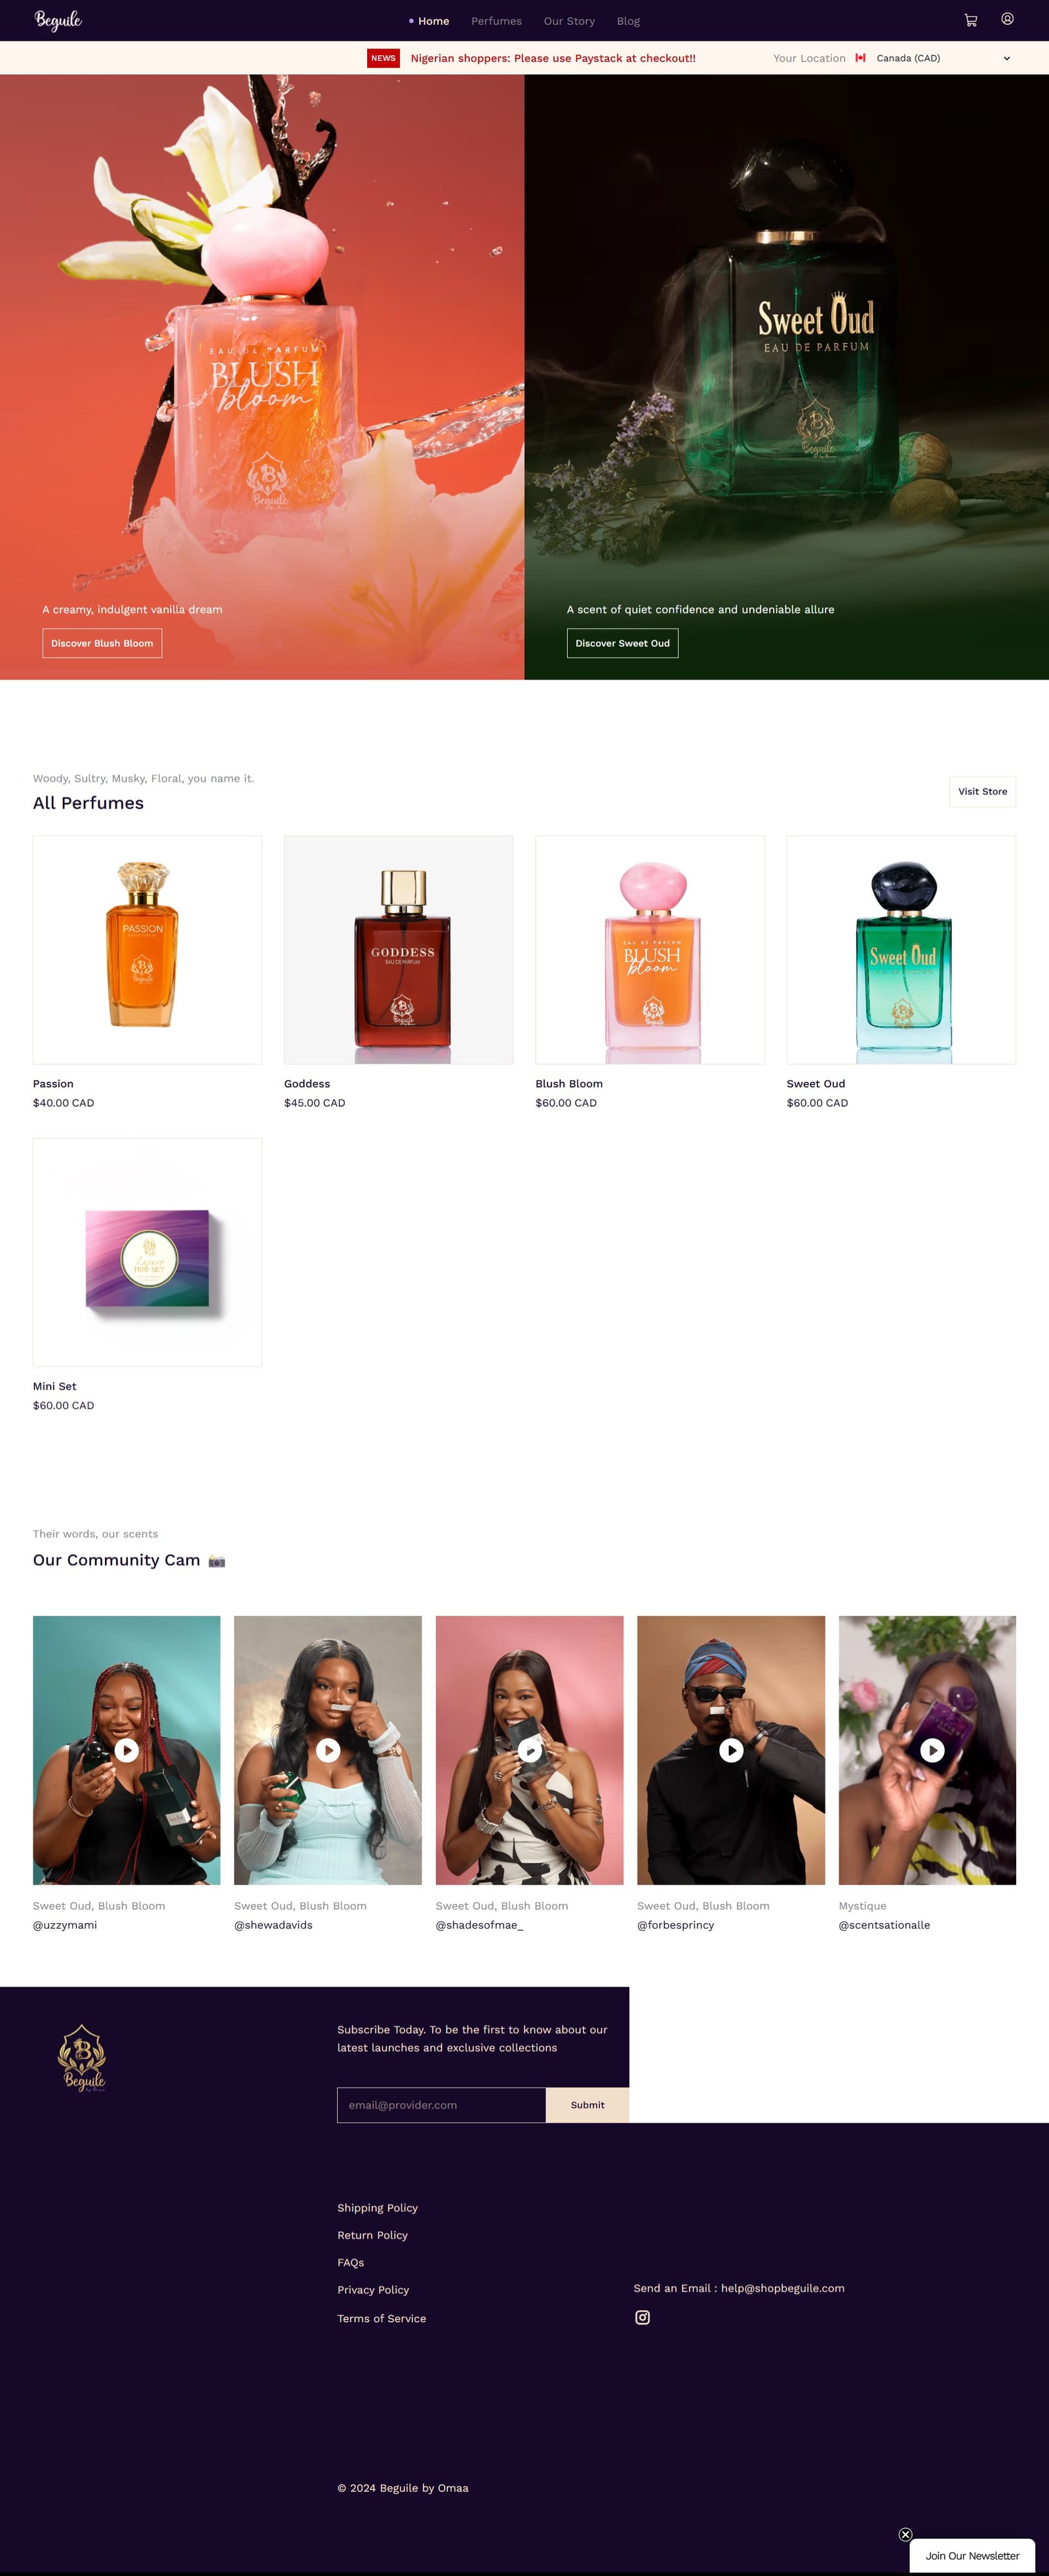Select the Goddess perfume thumbnail

[399, 950]
